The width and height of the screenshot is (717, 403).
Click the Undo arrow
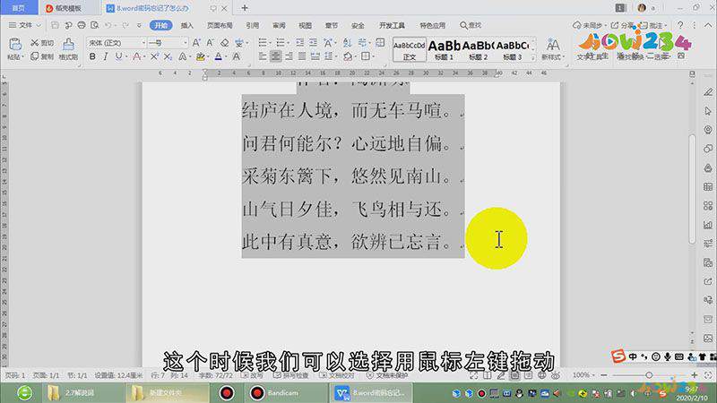pos(108,25)
